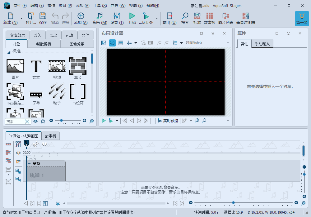The width and height of the screenshot is (311, 217).
Task: Open 音乐 (M) music settings
Action: click(x=100, y=18)
